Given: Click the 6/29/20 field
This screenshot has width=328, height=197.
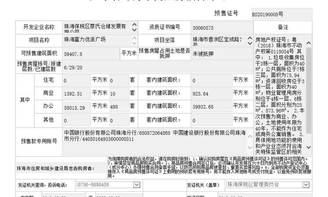Looking at the screenshot, I should (x=158, y=67).
